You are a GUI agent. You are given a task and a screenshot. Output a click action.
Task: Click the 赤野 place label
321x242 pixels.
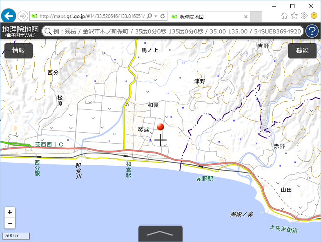coord(279,146)
